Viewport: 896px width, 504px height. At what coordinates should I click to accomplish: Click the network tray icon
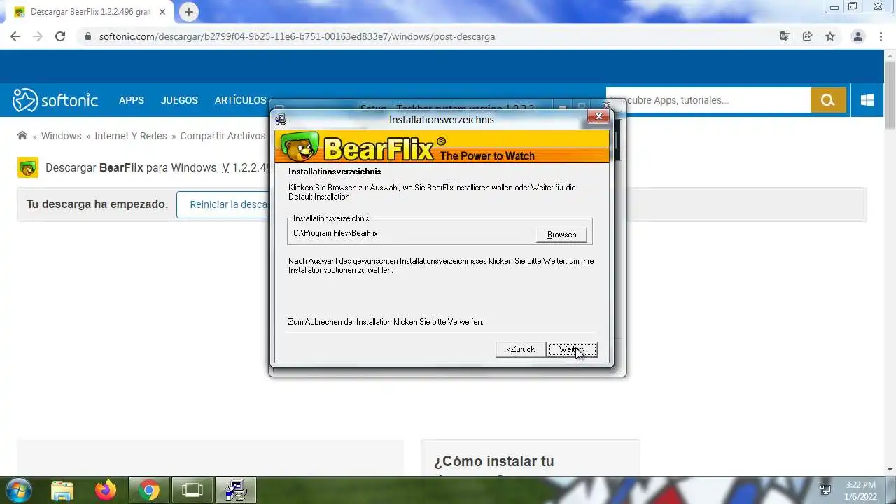pyautogui.click(x=826, y=490)
